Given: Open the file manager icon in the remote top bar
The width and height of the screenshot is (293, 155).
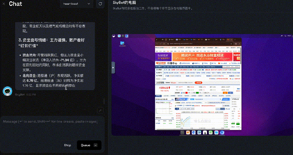Looking at the screenshot, I should [119, 36].
